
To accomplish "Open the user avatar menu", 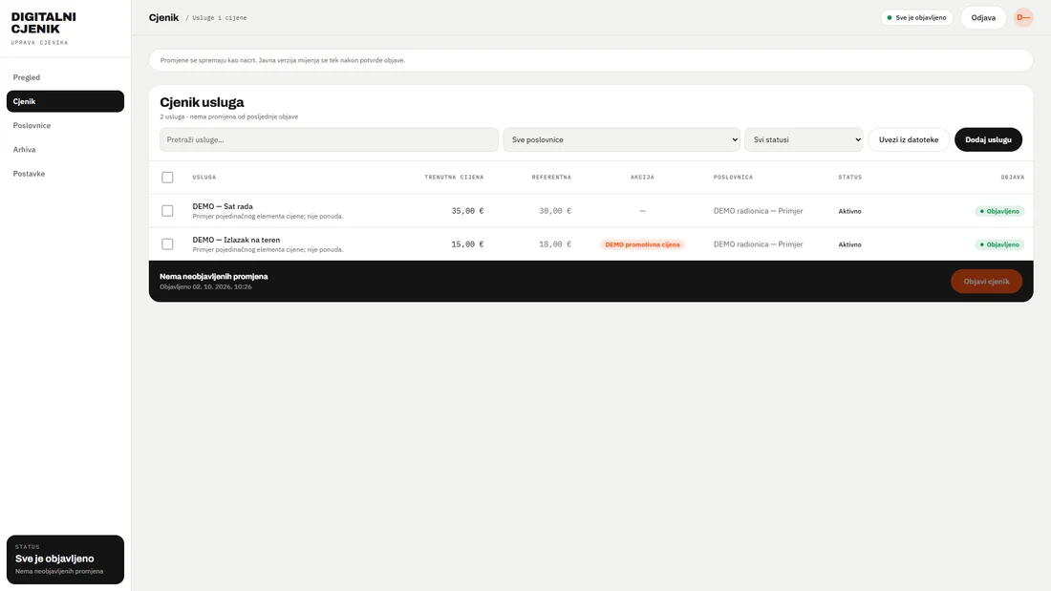I will (1023, 17).
